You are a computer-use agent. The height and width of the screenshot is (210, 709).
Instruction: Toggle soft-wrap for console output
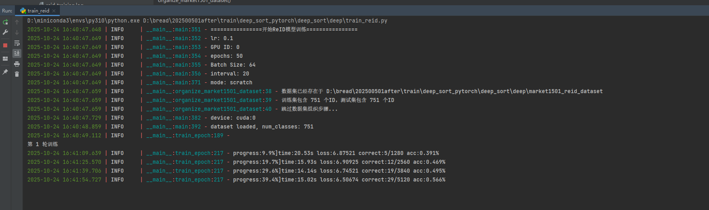point(17,43)
